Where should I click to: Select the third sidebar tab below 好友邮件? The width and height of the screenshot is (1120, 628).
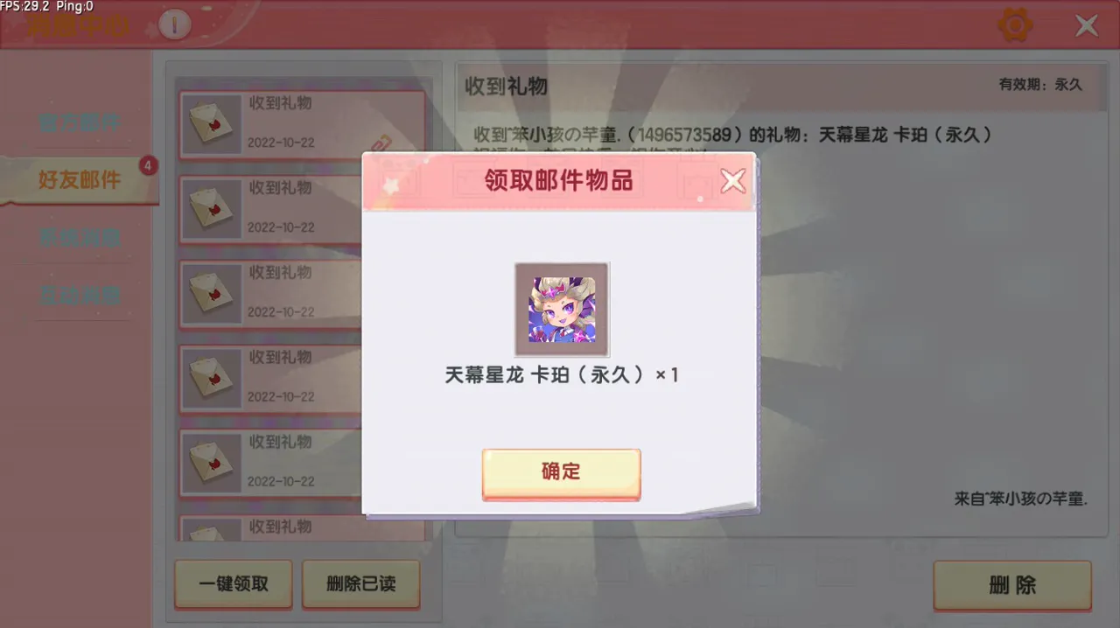pos(79,237)
